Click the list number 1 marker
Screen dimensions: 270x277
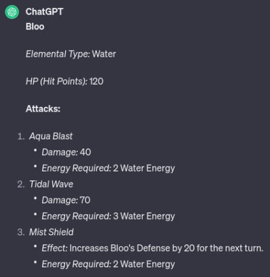21,136
